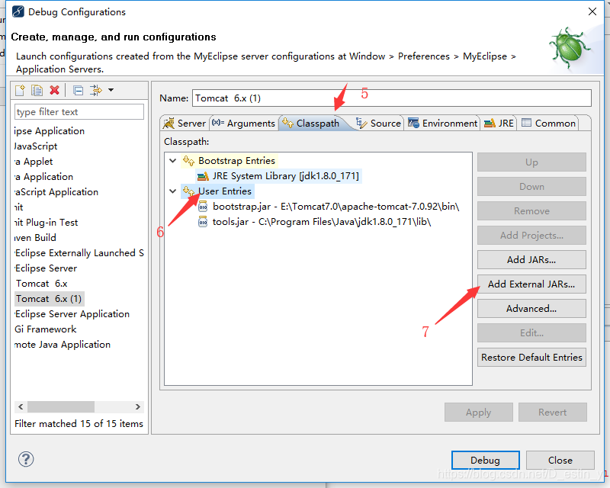
Task: Click left arrow of horizontal scrollbar
Action: coord(21,406)
